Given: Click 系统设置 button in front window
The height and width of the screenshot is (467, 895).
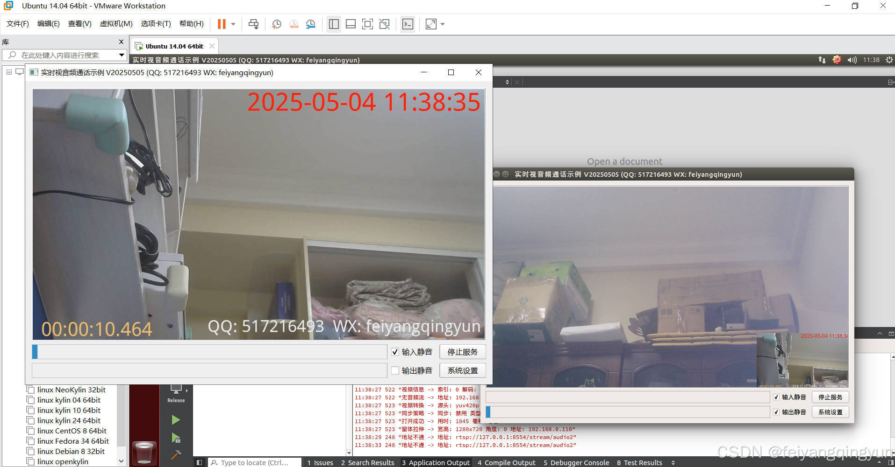Looking at the screenshot, I should coord(463,370).
